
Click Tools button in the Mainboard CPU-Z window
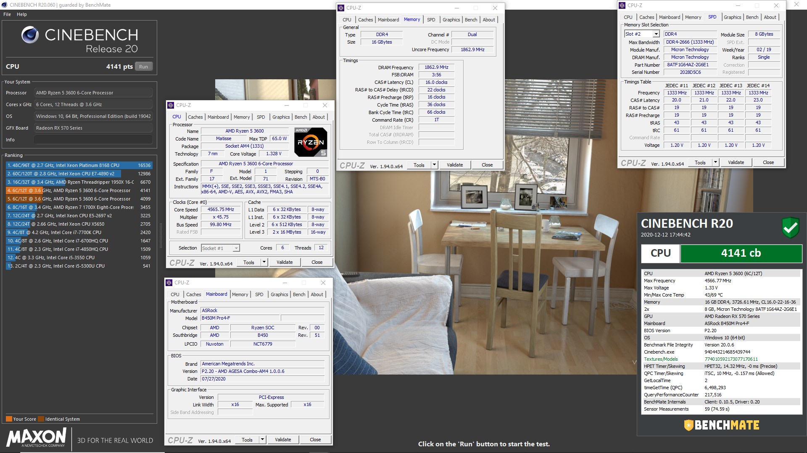[247, 440]
